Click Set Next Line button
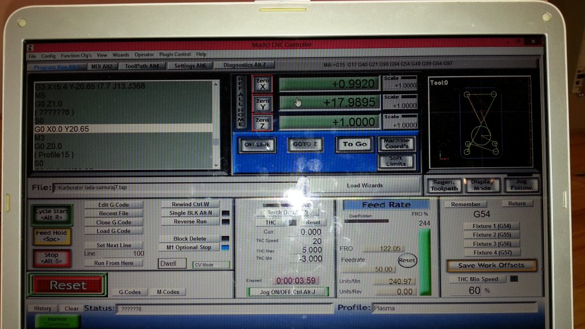 [114, 246]
